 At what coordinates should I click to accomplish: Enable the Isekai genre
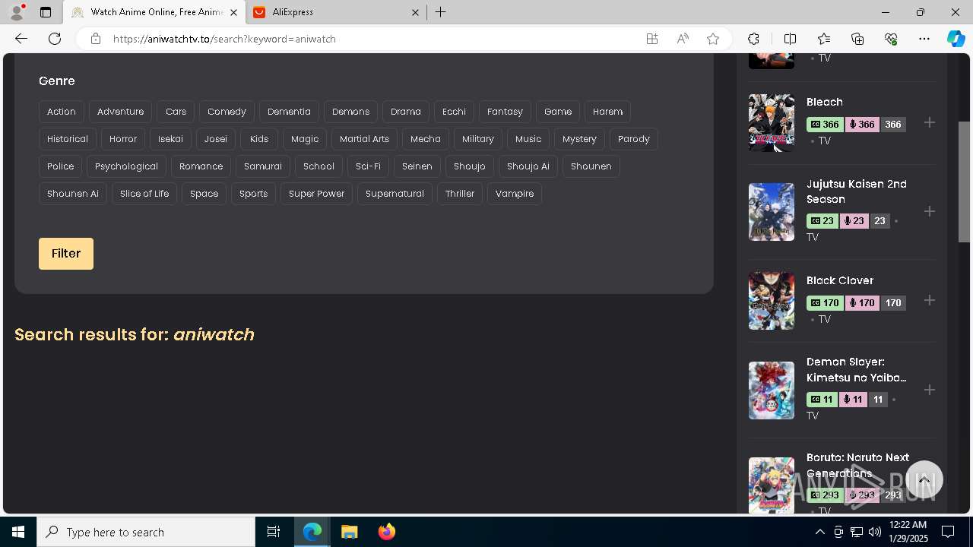[x=170, y=139]
